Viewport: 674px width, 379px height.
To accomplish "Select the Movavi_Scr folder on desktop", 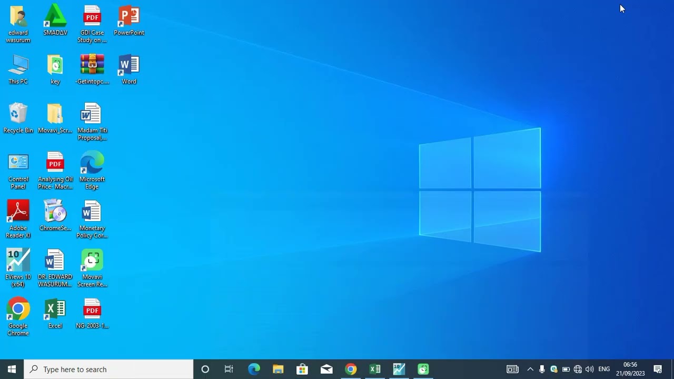I will pyautogui.click(x=55, y=118).
